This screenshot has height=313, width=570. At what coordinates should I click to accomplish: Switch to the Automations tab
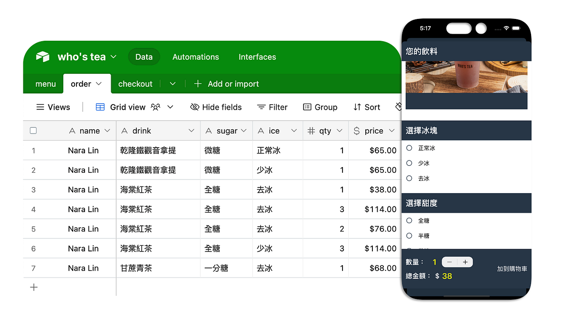click(195, 57)
